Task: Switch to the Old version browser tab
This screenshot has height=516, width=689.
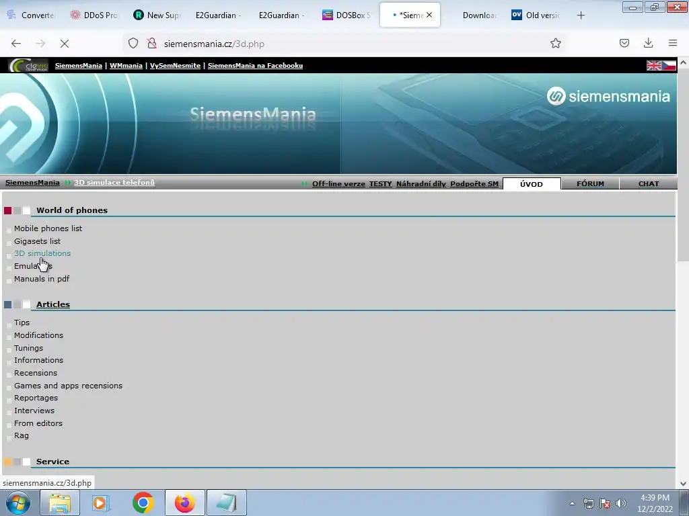Action: [537, 15]
